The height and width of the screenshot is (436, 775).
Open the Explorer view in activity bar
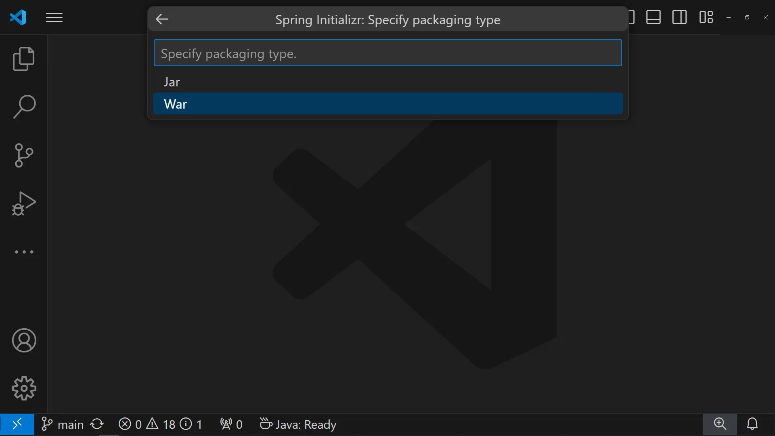point(24,59)
